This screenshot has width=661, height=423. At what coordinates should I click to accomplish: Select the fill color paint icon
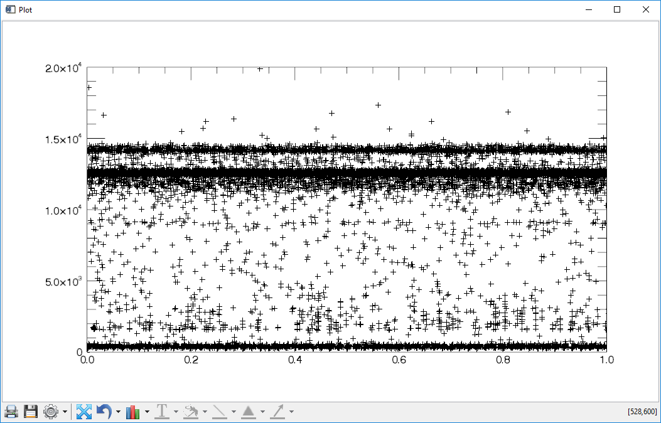click(191, 411)
